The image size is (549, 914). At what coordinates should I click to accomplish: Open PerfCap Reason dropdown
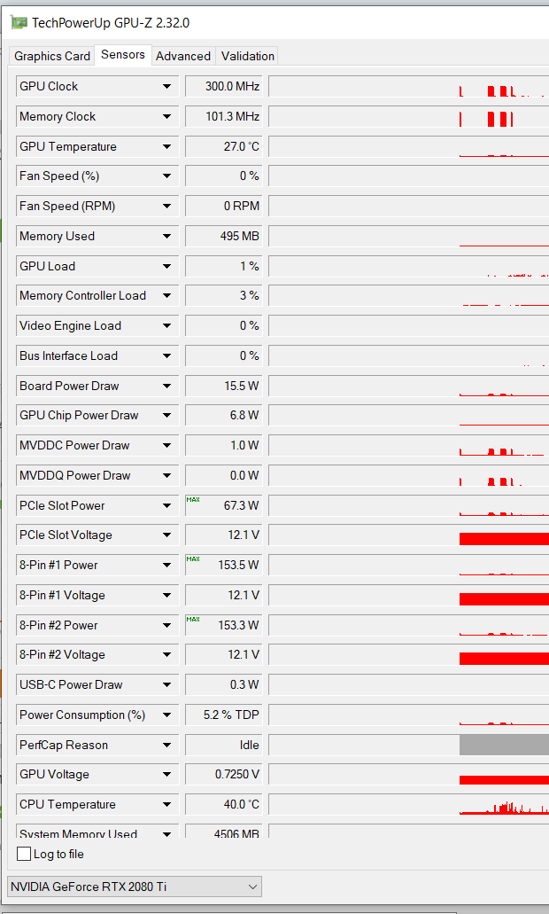pos(166,745)
